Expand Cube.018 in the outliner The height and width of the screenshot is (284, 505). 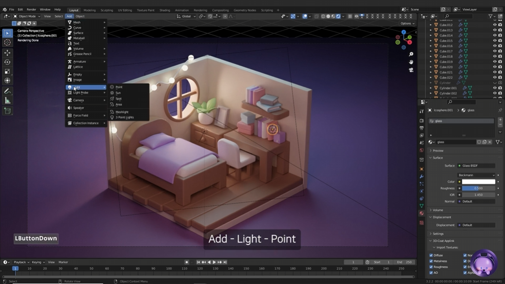(x=431, y=56)
